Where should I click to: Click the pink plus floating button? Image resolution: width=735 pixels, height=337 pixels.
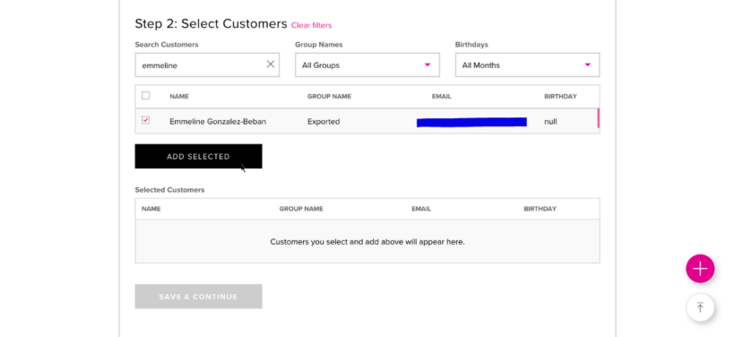tap(700, 269)
